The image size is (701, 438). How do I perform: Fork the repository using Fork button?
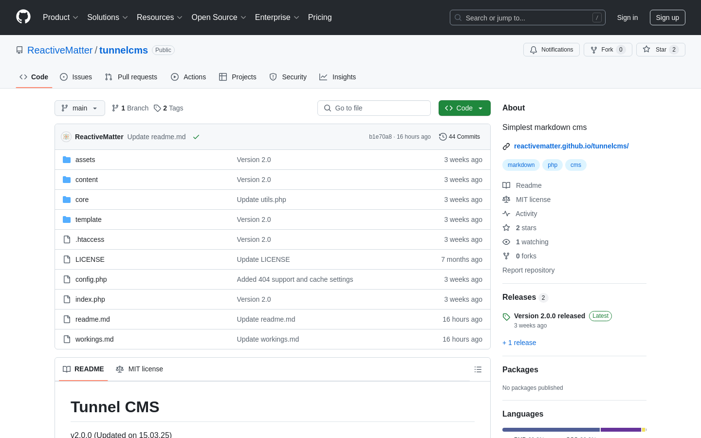608,50
